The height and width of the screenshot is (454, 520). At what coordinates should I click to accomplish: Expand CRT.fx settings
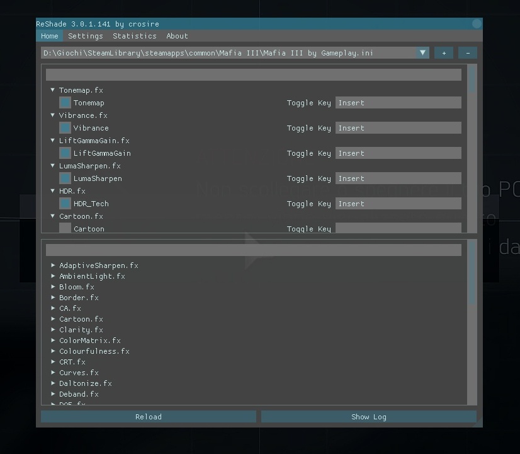(53, 362)
